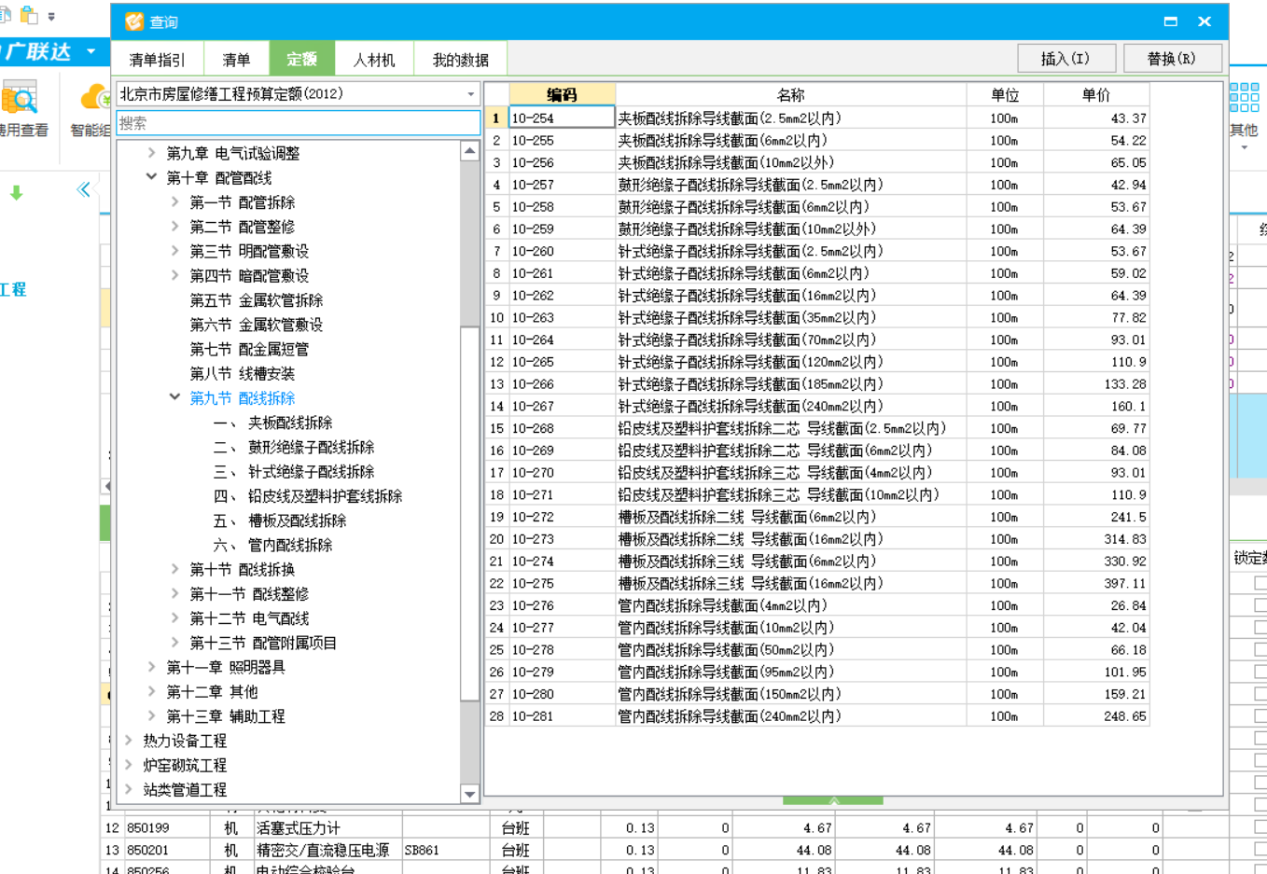Select 第十三节 配管附属项目 item

pos(263,643)
